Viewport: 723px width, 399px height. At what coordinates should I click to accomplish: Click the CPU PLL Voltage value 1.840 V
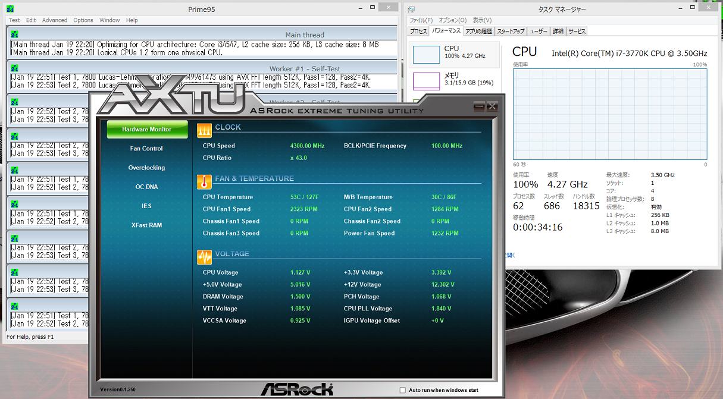(x=442, y=309)
